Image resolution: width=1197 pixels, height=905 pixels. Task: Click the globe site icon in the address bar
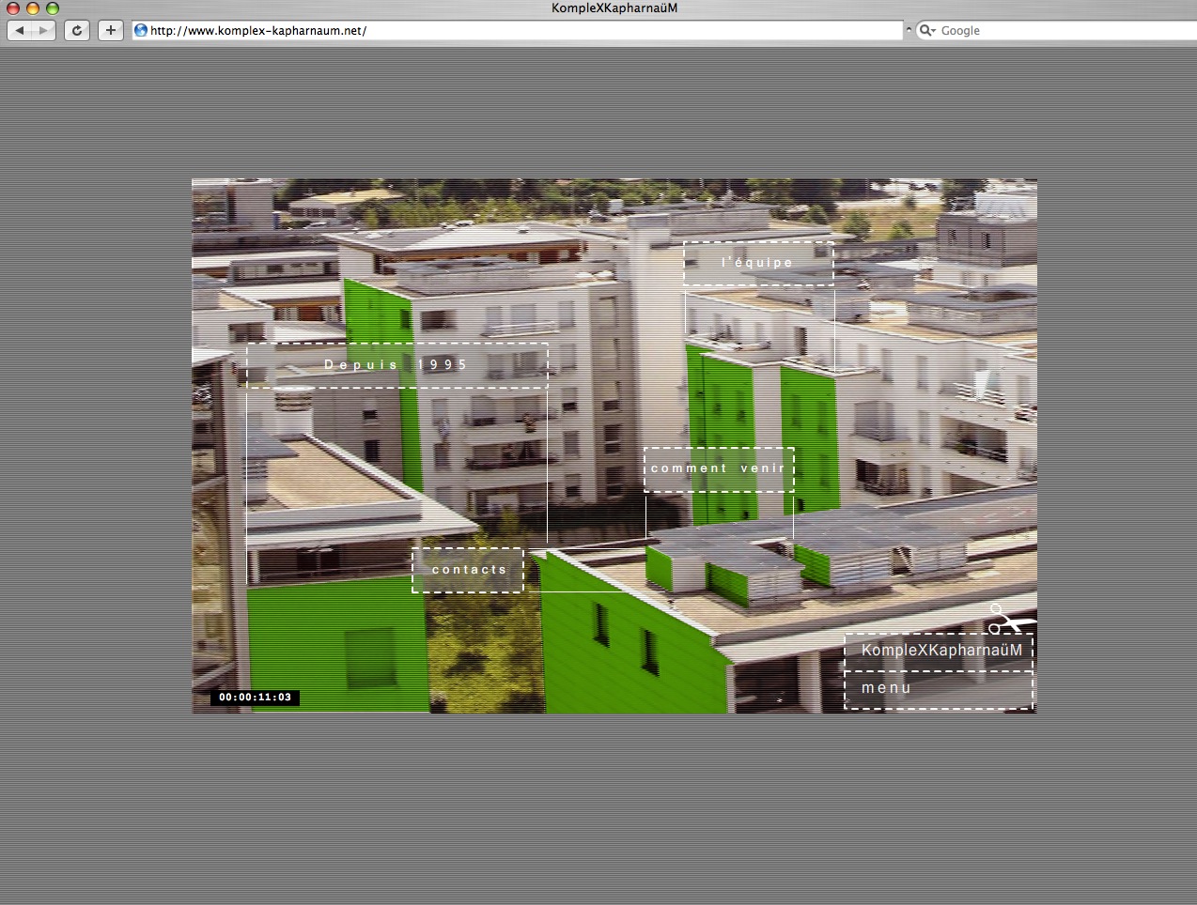(141, 30)
